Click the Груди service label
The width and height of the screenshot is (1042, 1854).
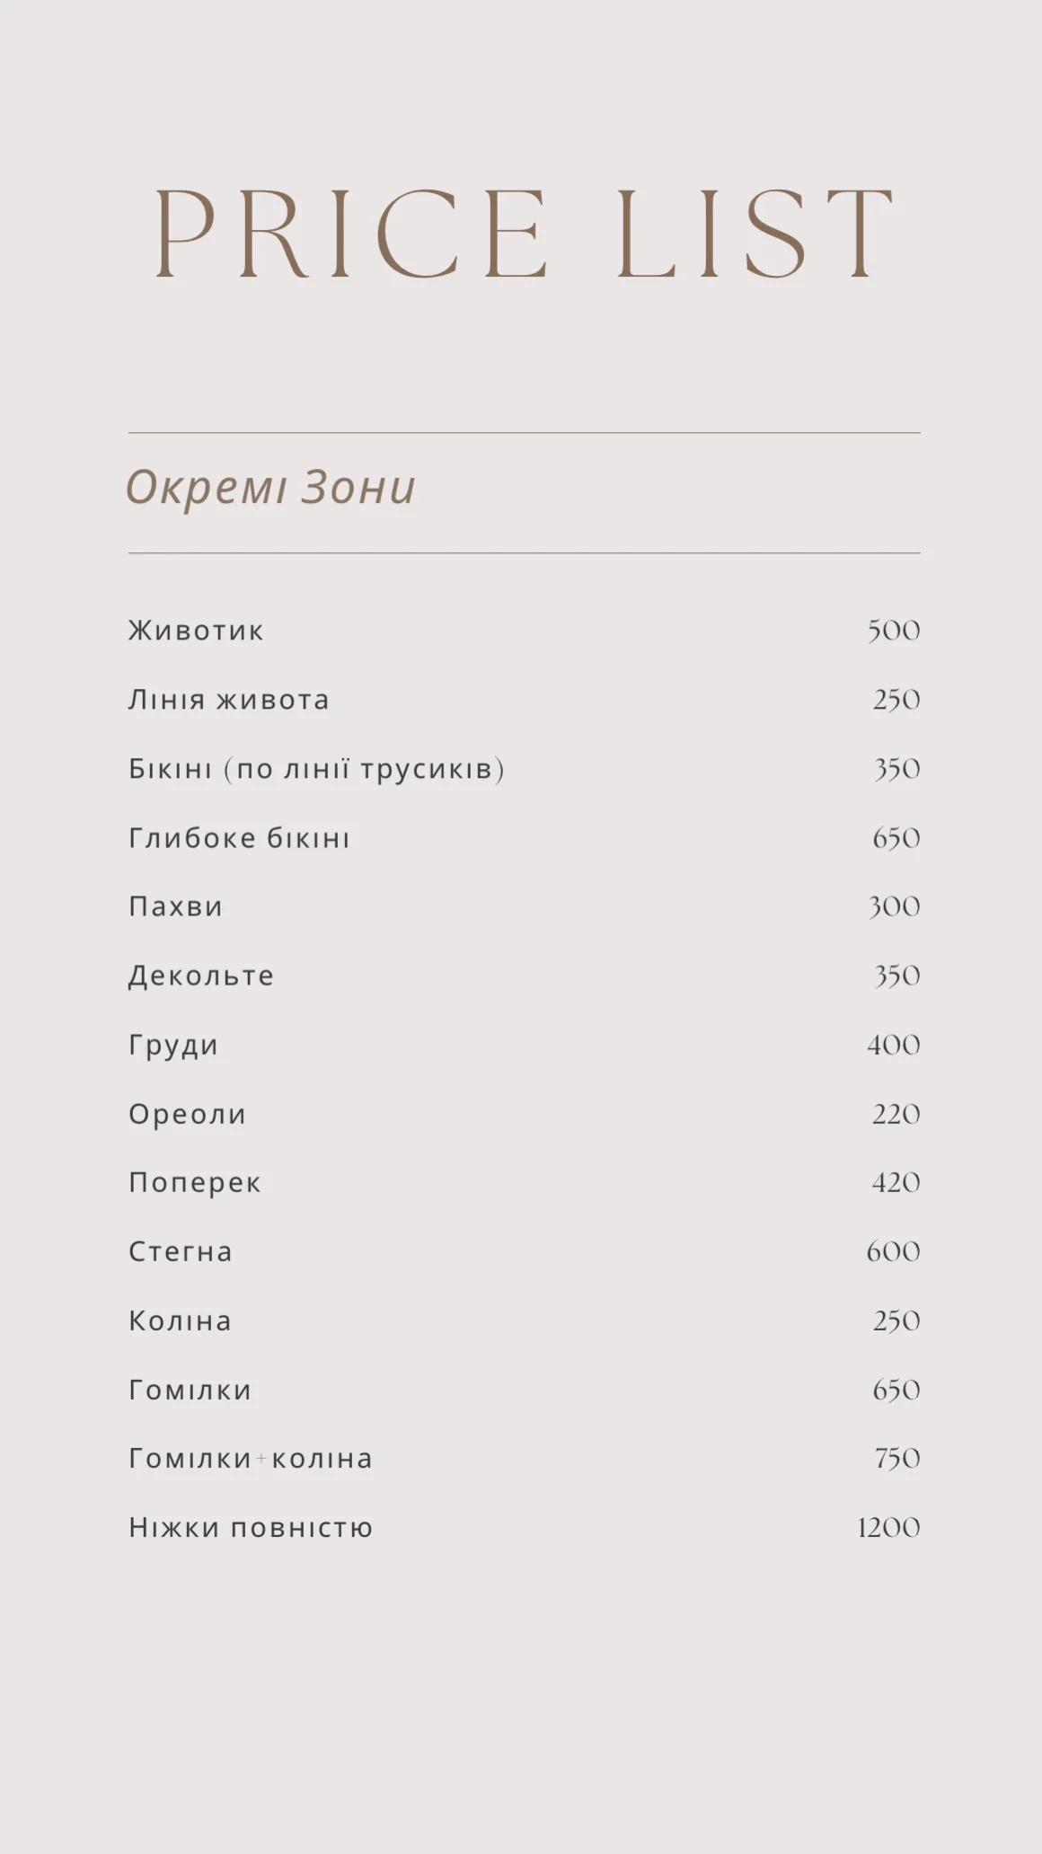tap(173, 1045)
